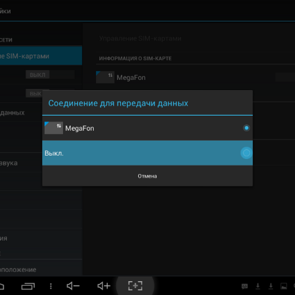Viewport: 295px width, 295px height.
Task: Tap home navigation icon at bottom left
Action: point(2,287)
